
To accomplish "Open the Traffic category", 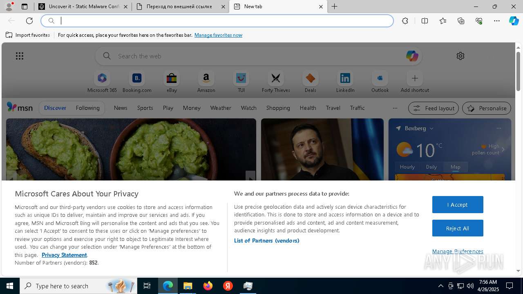I will (357, 108).
